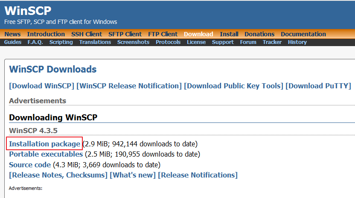View the Screenshots page

pyautogui.click(x=134, y=42)
